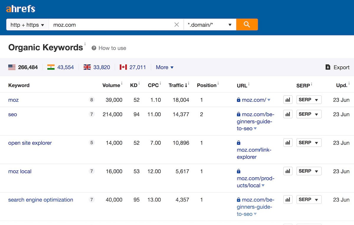The height and width of the screenshot is (225, 354).
Task: Click the Upd. column header
Action: coord(342,86)
